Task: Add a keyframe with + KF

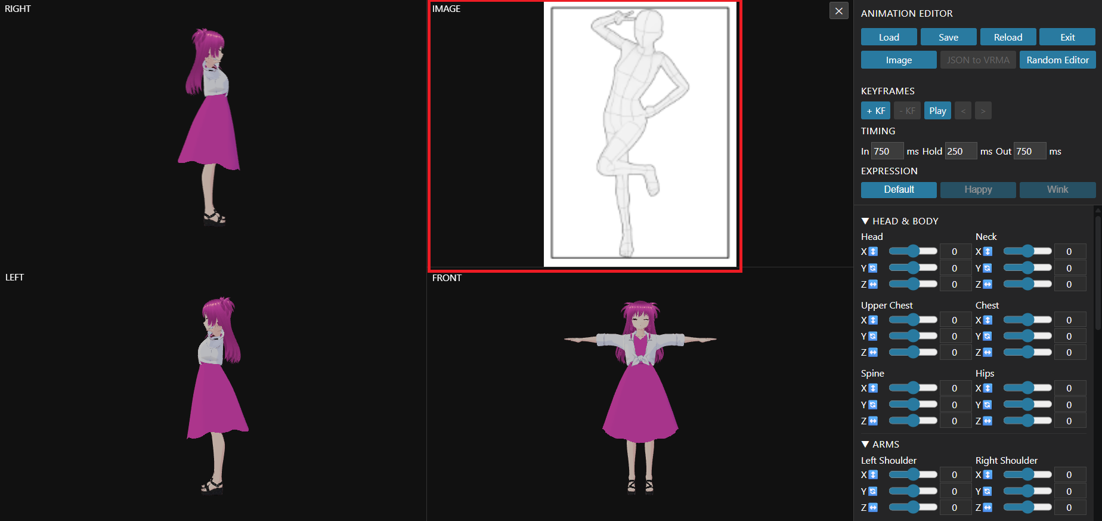Action: tap(876, 110)
